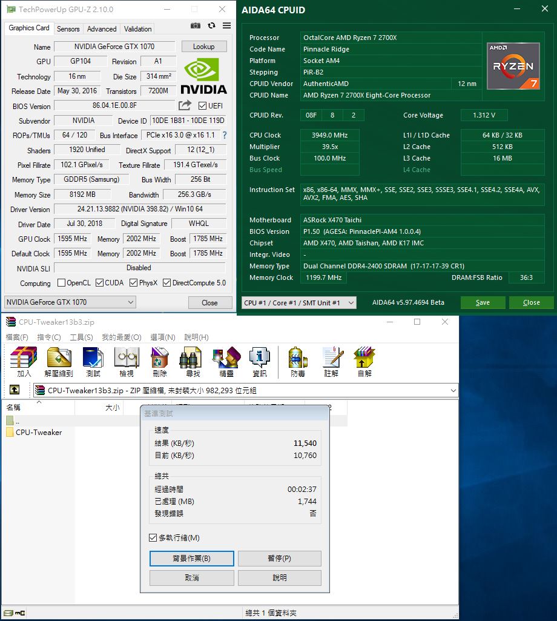
Task: Start the 測試 (Test) archive function
Action: tap(94, 362)
